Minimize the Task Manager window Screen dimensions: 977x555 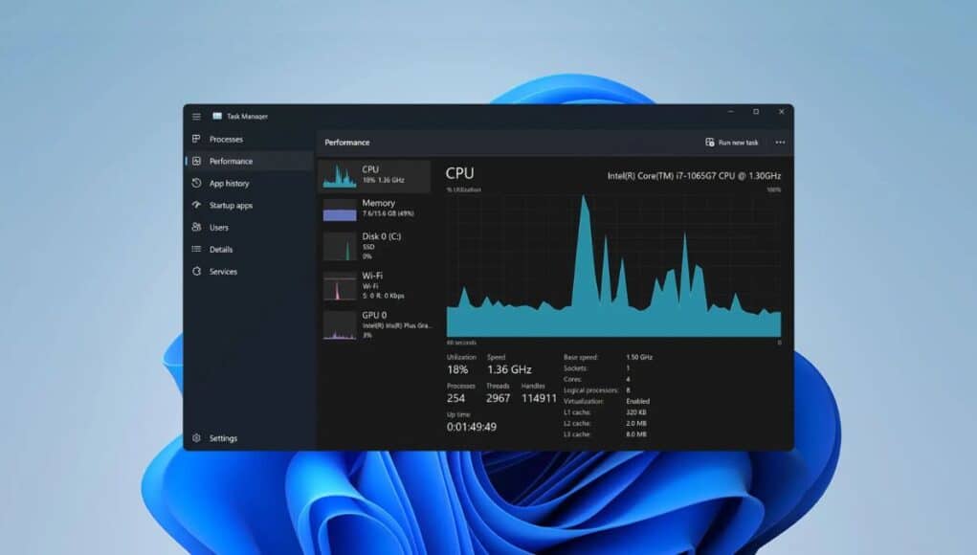click(x=731, y=112)
